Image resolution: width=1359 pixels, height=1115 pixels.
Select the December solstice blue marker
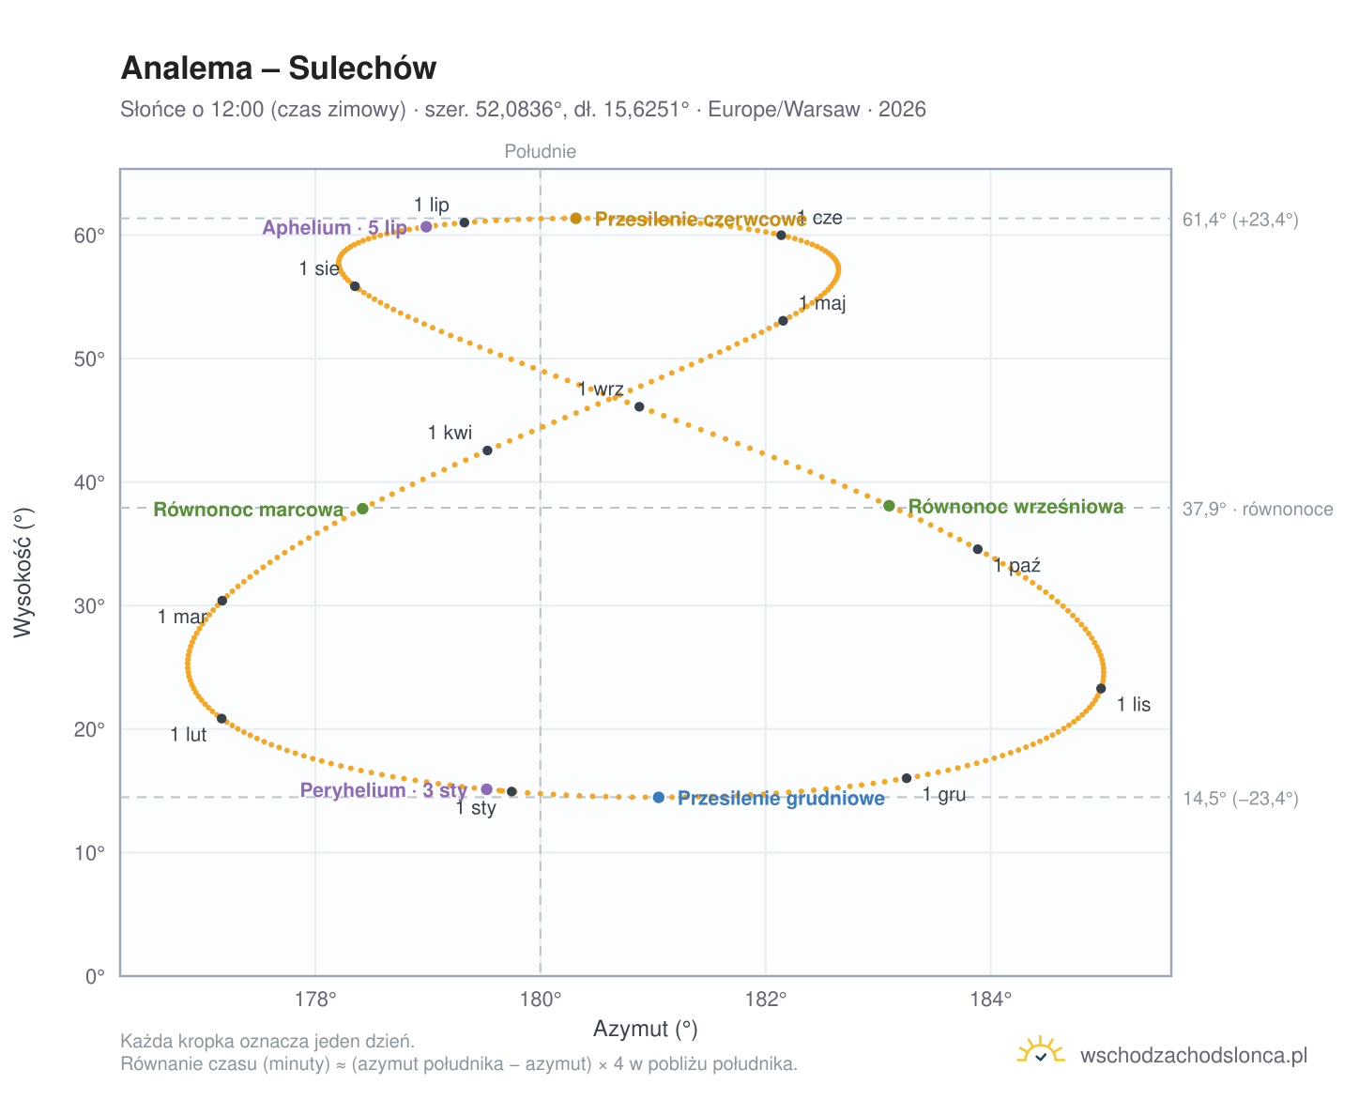pos(659,798)
